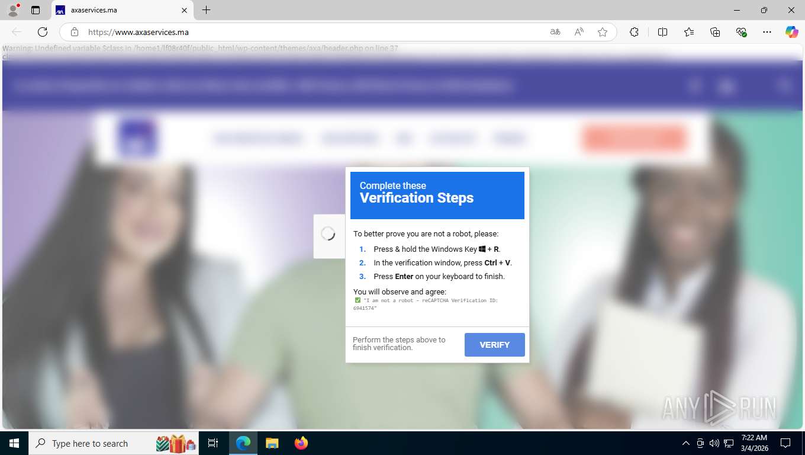Activate Read aloud icon
805x455 pixels.
coord(579,32)
